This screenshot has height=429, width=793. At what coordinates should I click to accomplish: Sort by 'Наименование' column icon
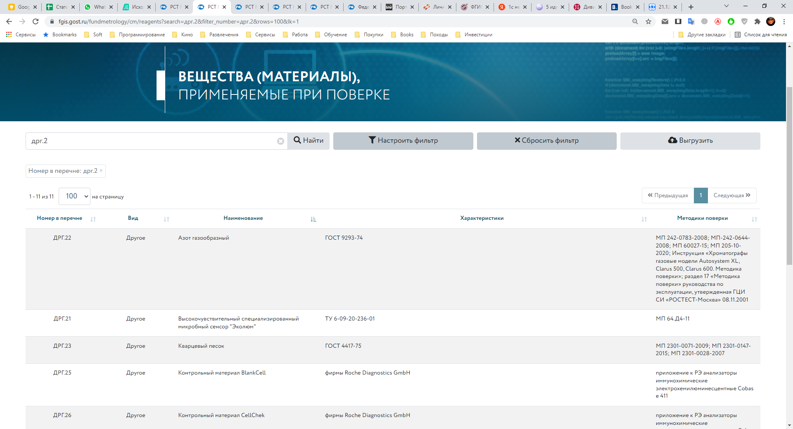coord(313,219)
